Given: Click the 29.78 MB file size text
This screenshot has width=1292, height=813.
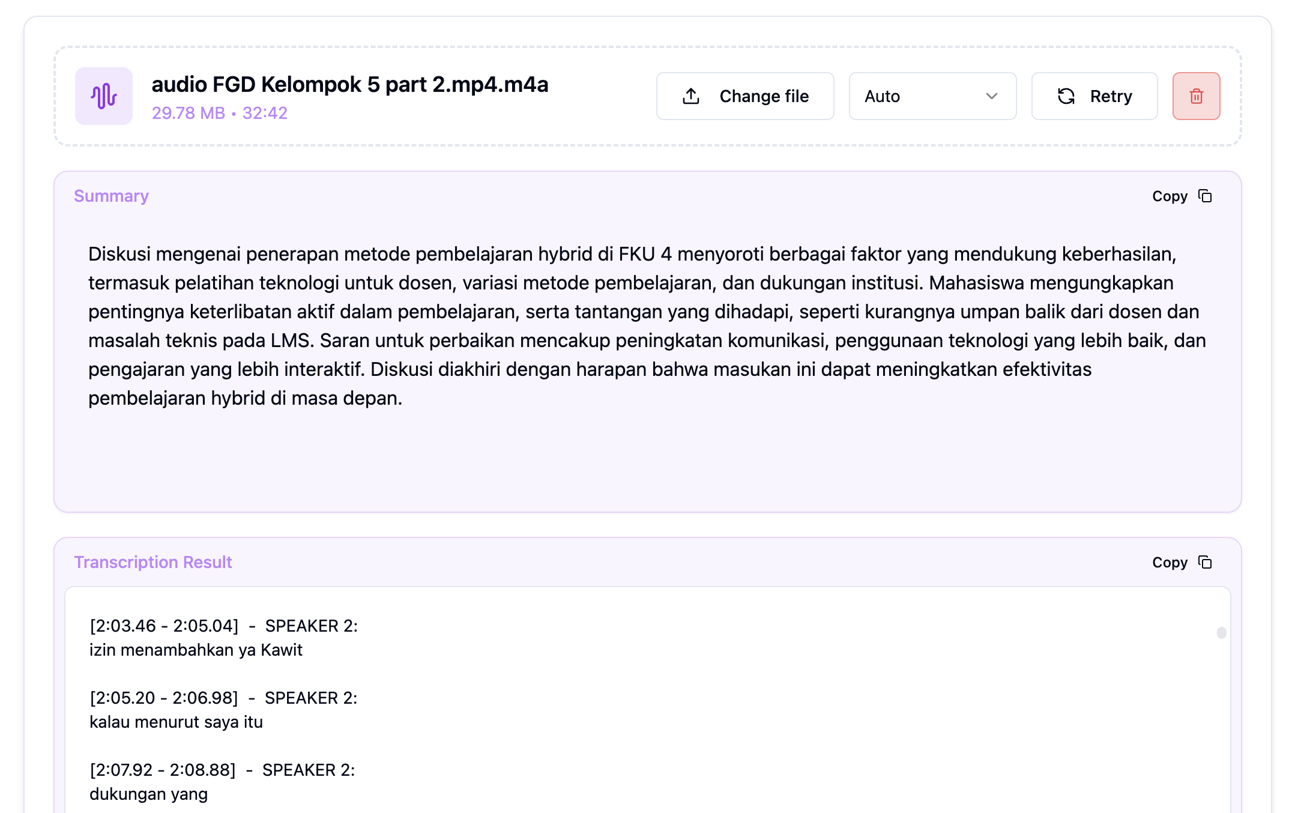Looking at the screenshot, I should (x=188, y=113).
